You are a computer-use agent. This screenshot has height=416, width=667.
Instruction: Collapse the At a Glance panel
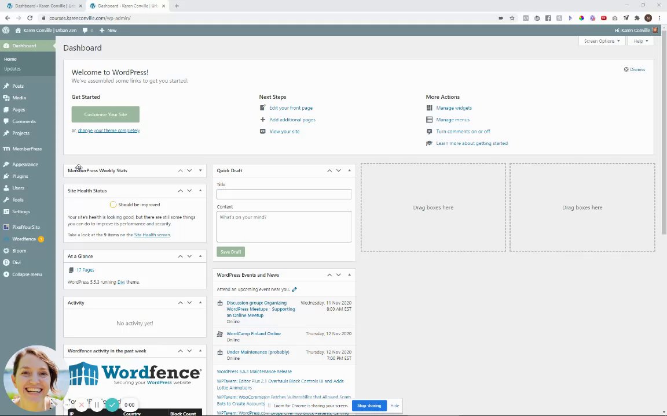[x=200, y=256]
